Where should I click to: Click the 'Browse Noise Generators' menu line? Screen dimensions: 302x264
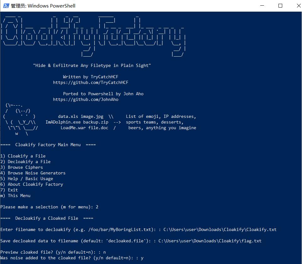33,173
